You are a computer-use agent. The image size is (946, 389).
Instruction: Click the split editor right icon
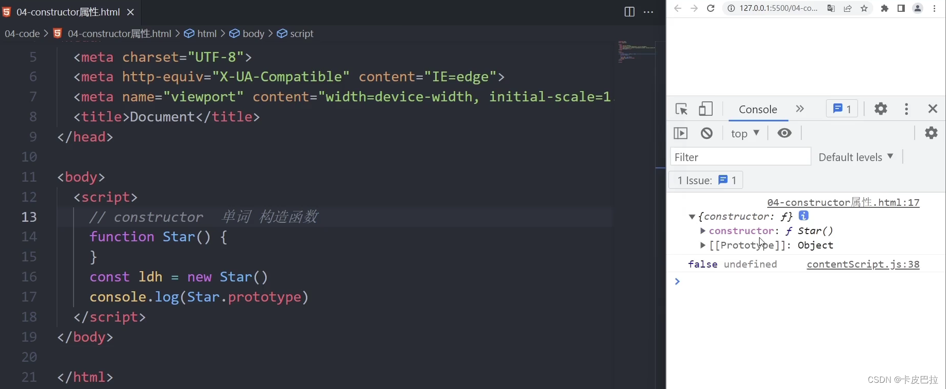point(629,12)
